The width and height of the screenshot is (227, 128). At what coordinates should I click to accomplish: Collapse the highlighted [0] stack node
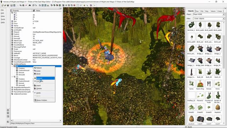pos(12,66)
